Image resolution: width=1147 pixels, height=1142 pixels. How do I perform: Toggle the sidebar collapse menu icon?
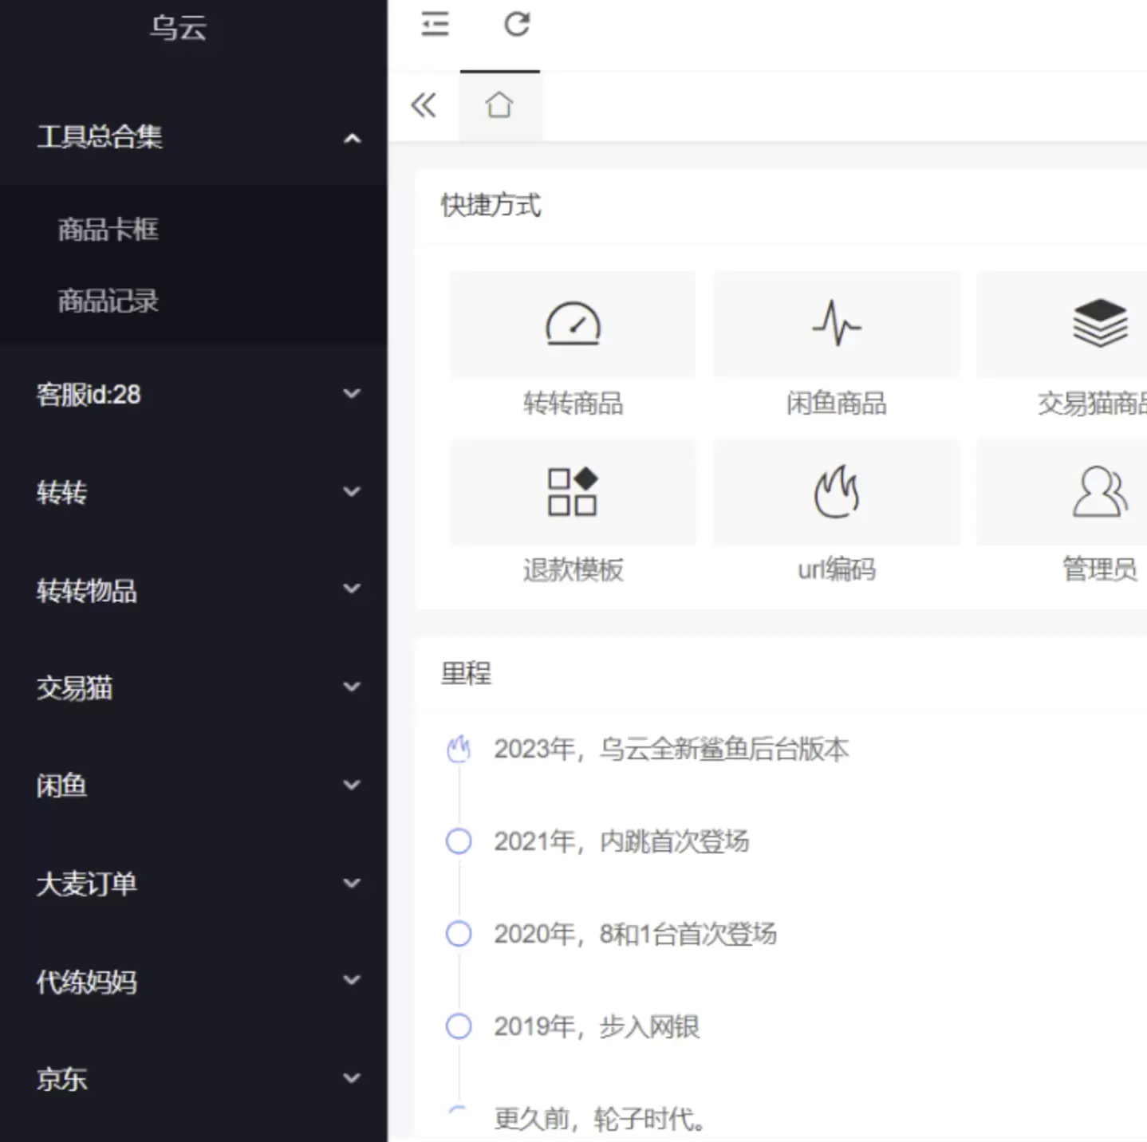(x=435, y=24)
